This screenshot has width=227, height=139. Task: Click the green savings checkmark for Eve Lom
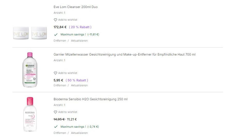coord(56,34)
